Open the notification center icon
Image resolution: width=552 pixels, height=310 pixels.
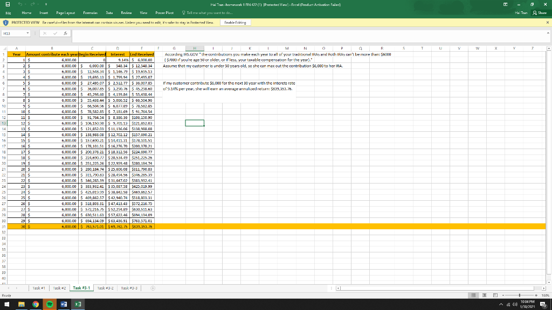[543, 304]
